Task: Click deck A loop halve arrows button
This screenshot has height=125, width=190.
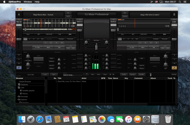Action: point(68,48)
